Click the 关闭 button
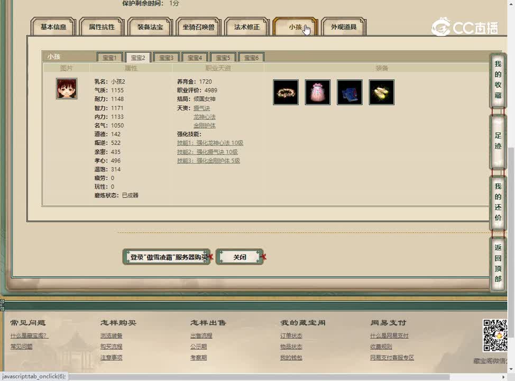This screenshot has width=515, height=381. [x=240, y=257]
